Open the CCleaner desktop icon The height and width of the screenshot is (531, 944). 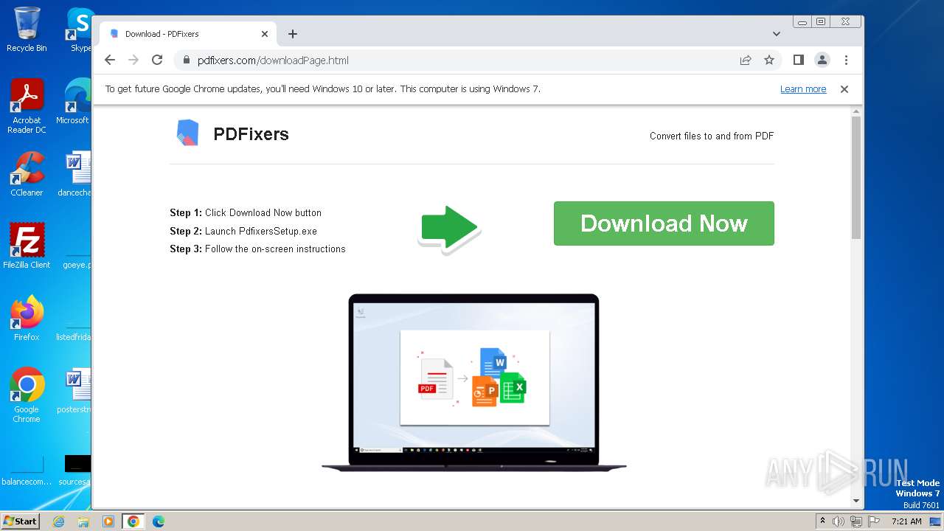point(27,174)
